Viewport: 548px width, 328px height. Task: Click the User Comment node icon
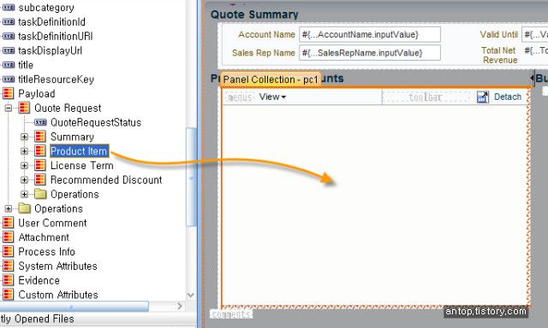(8, 222)
